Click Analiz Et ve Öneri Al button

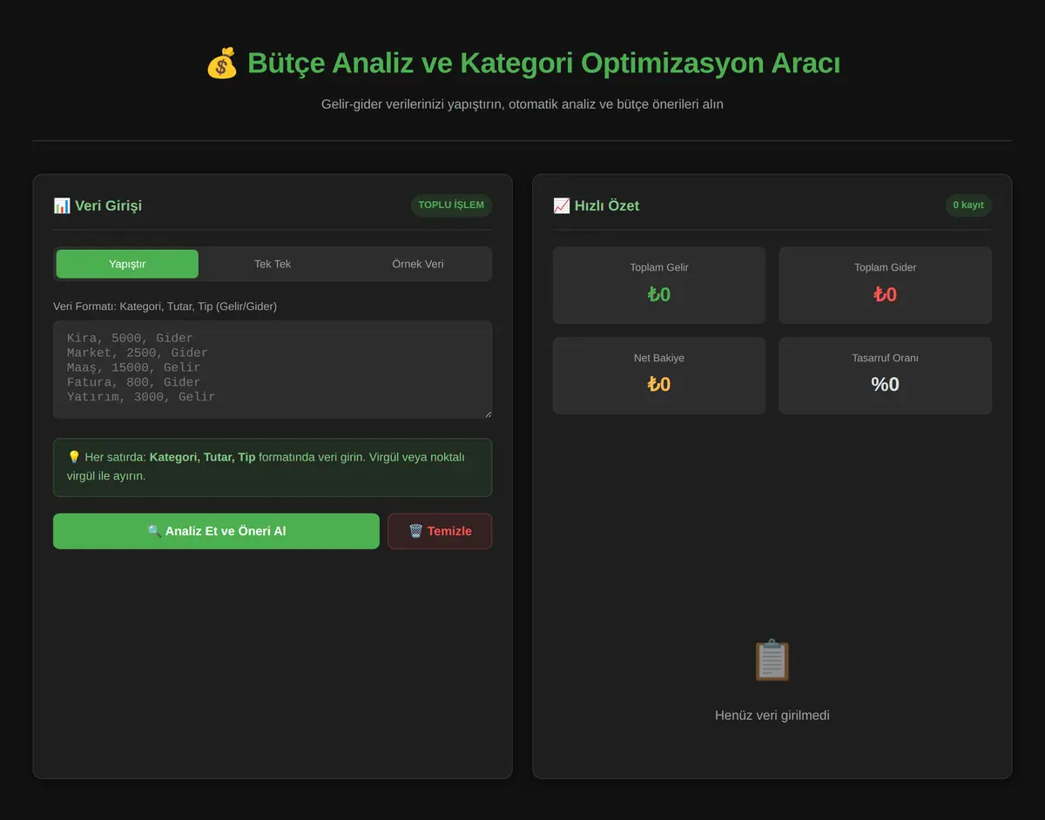(216, 531)
